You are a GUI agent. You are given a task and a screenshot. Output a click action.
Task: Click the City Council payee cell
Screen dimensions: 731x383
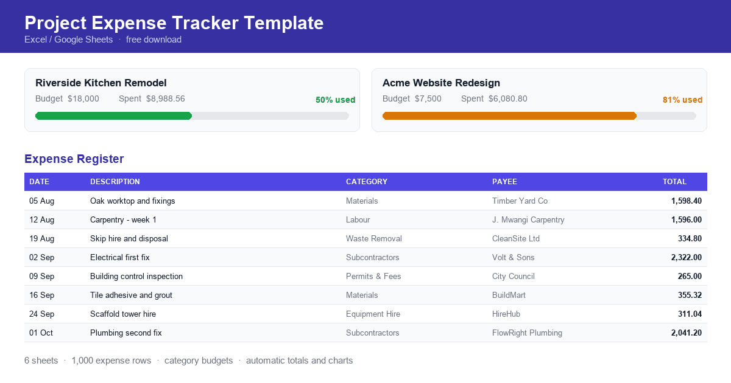pyautogui.click(x=514, y=276)
